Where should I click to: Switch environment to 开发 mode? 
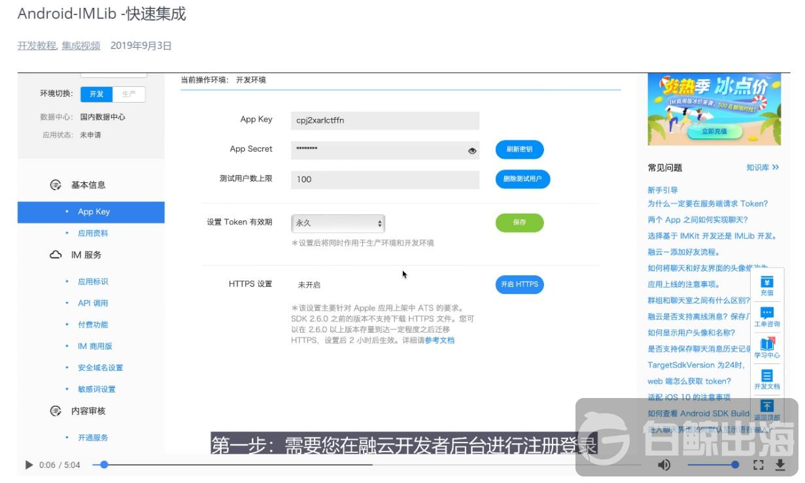[x=97, y=94]
